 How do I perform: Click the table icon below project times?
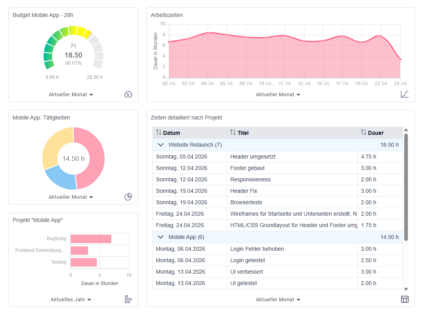(x=405, y=299)
